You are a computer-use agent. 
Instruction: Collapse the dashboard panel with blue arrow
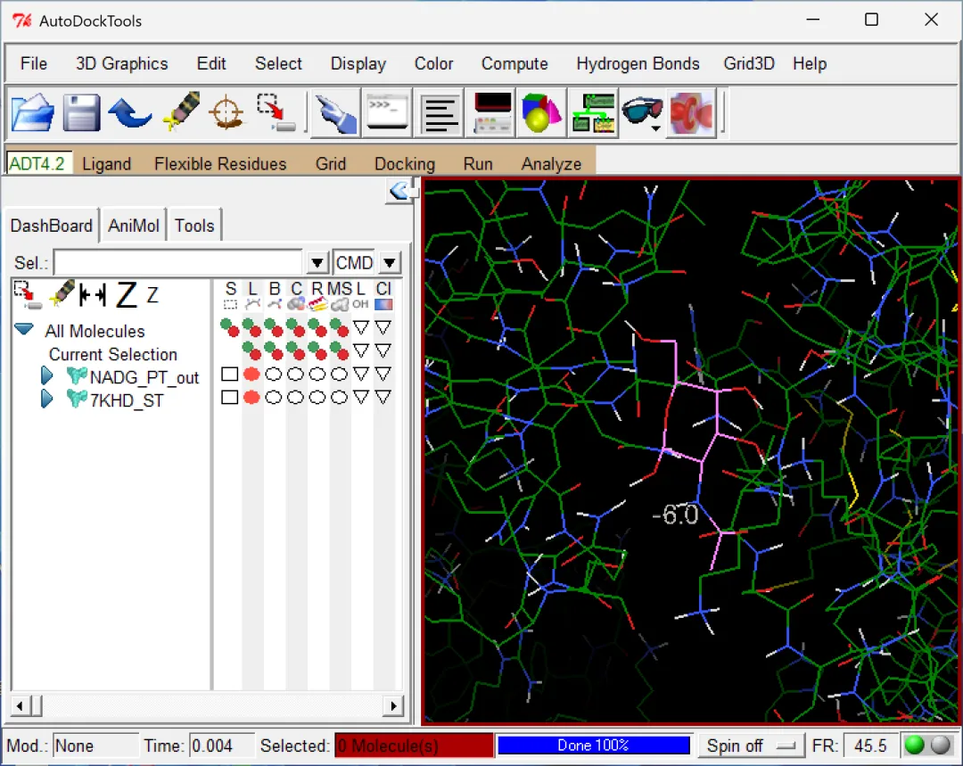tap(399, 191)
